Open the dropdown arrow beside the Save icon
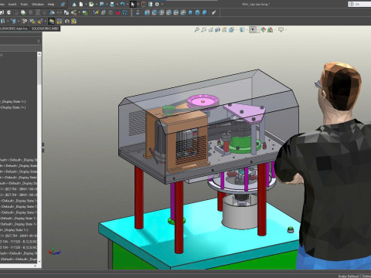The width and height of the screenshot is (371, 278). coord(107,5)
